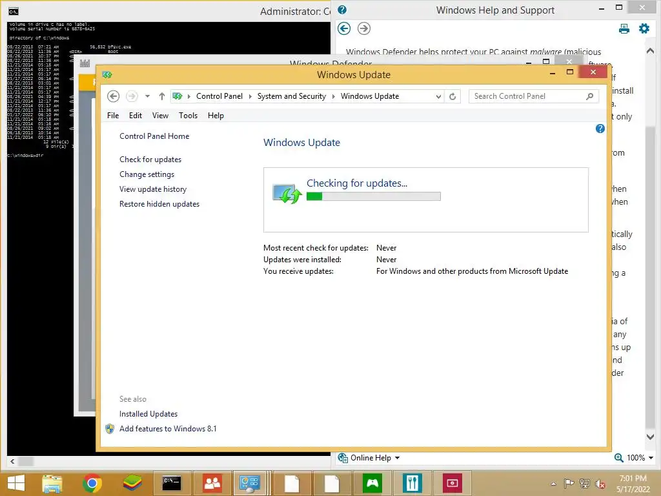Viewport: 661px width, 496px height.
Task: Click the blue help icon in Windows Update
Action: (x=600, y=129)
